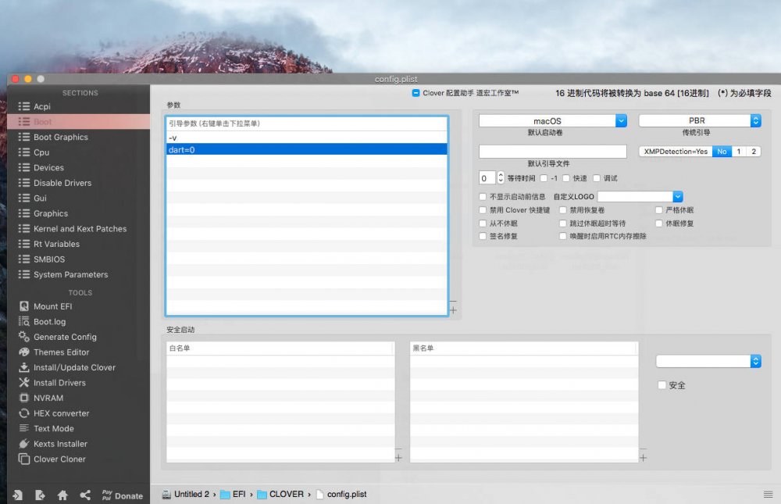
Task: Toggle 禁用 Clover 快捷键 checkbox
Action: pyautogui.click(x=483, y=210)
